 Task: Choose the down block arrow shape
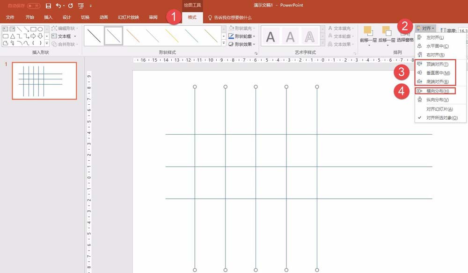coord(40,36)
